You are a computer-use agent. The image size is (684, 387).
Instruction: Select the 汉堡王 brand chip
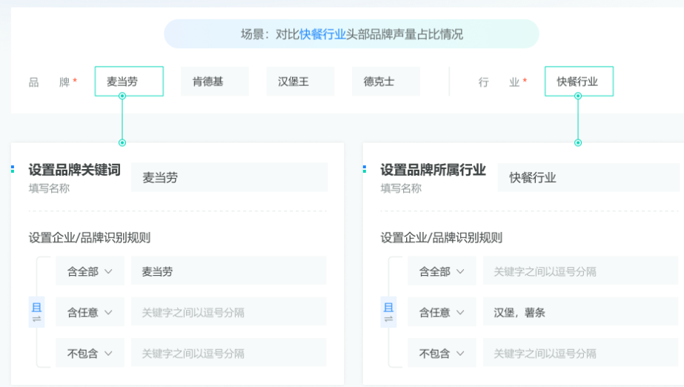[x=300, y=82]
